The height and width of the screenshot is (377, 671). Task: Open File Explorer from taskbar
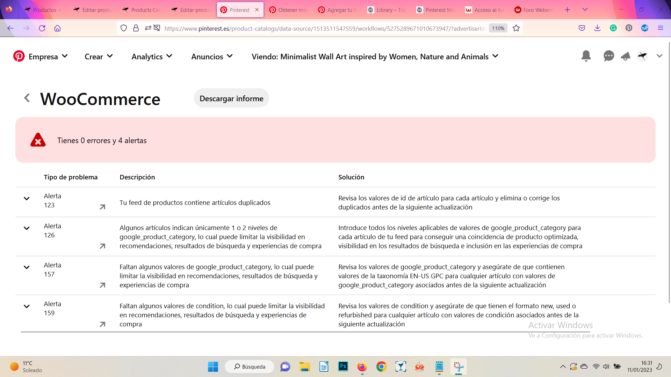click(304, 367)
